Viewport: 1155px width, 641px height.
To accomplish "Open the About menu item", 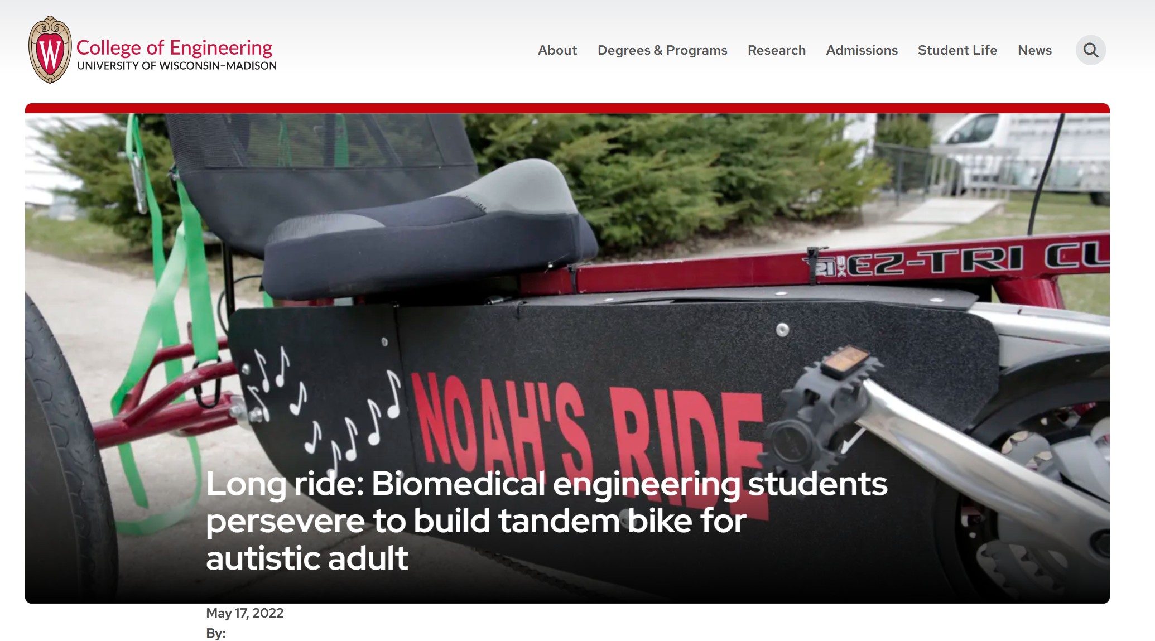I will point(557,50).
